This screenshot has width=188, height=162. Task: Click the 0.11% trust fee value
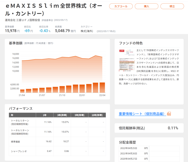(173, 128)
